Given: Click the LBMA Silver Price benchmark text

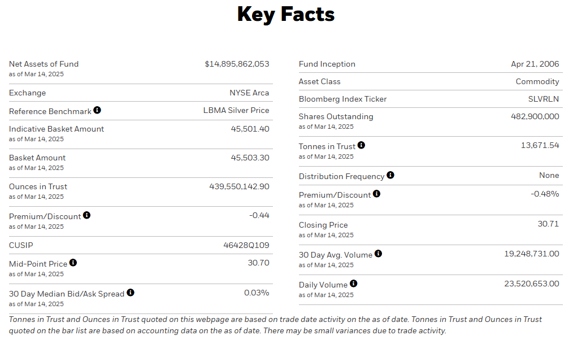Looking at the screenshot, I should point(236,110).
